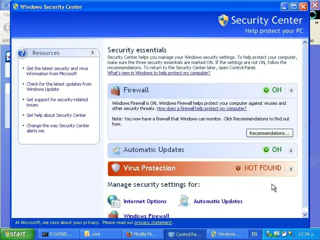
Task: Click the Windows Security Center taskbar button
Action: coord(227,234)
